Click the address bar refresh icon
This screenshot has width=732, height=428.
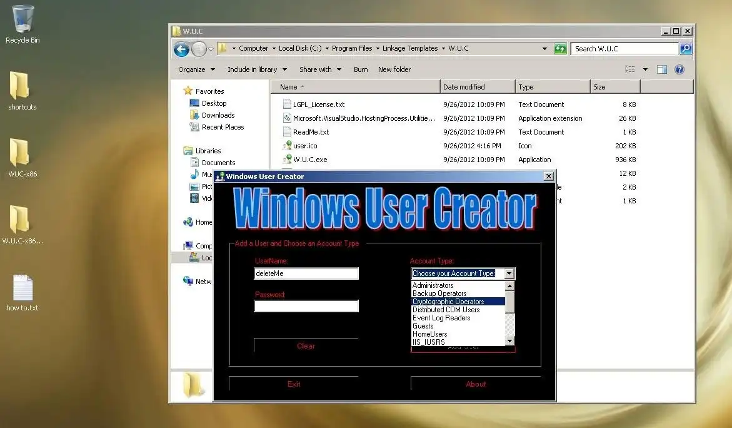coord(560,49)
